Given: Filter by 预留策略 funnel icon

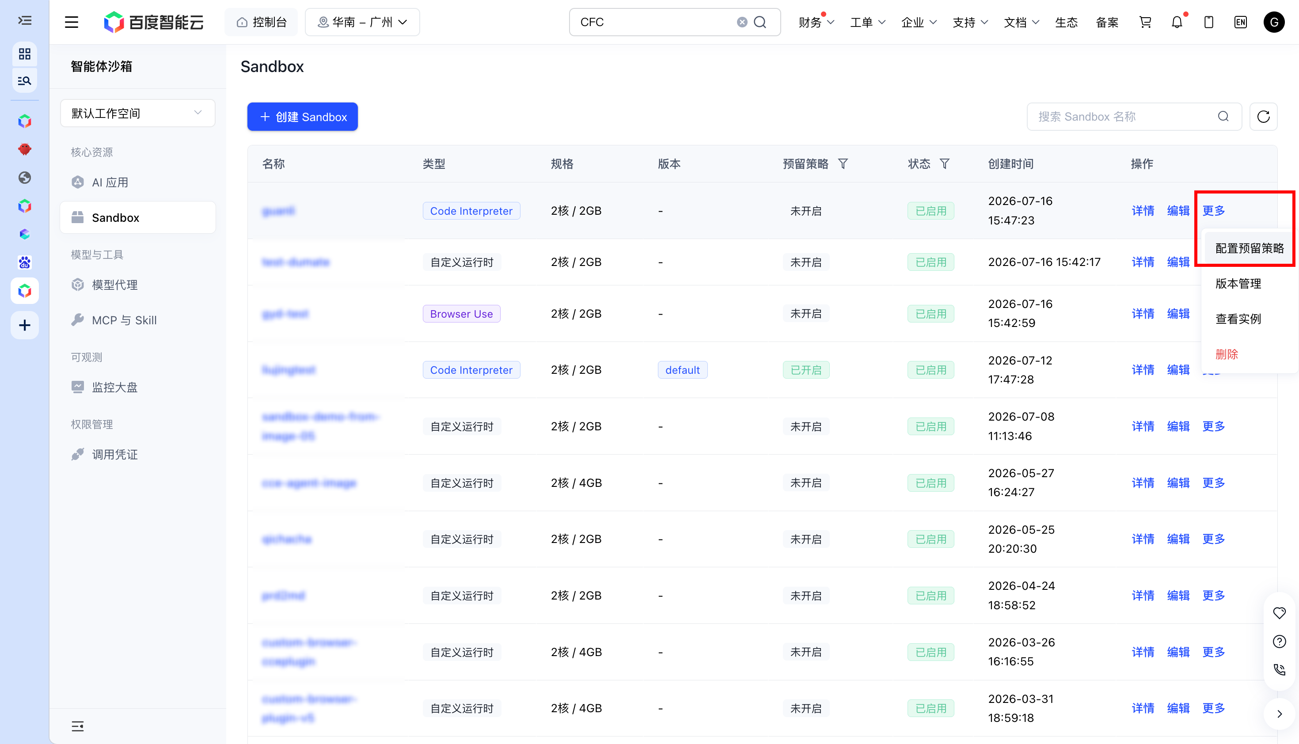Looking at the screenshot, I should click(x=843, y=163).
